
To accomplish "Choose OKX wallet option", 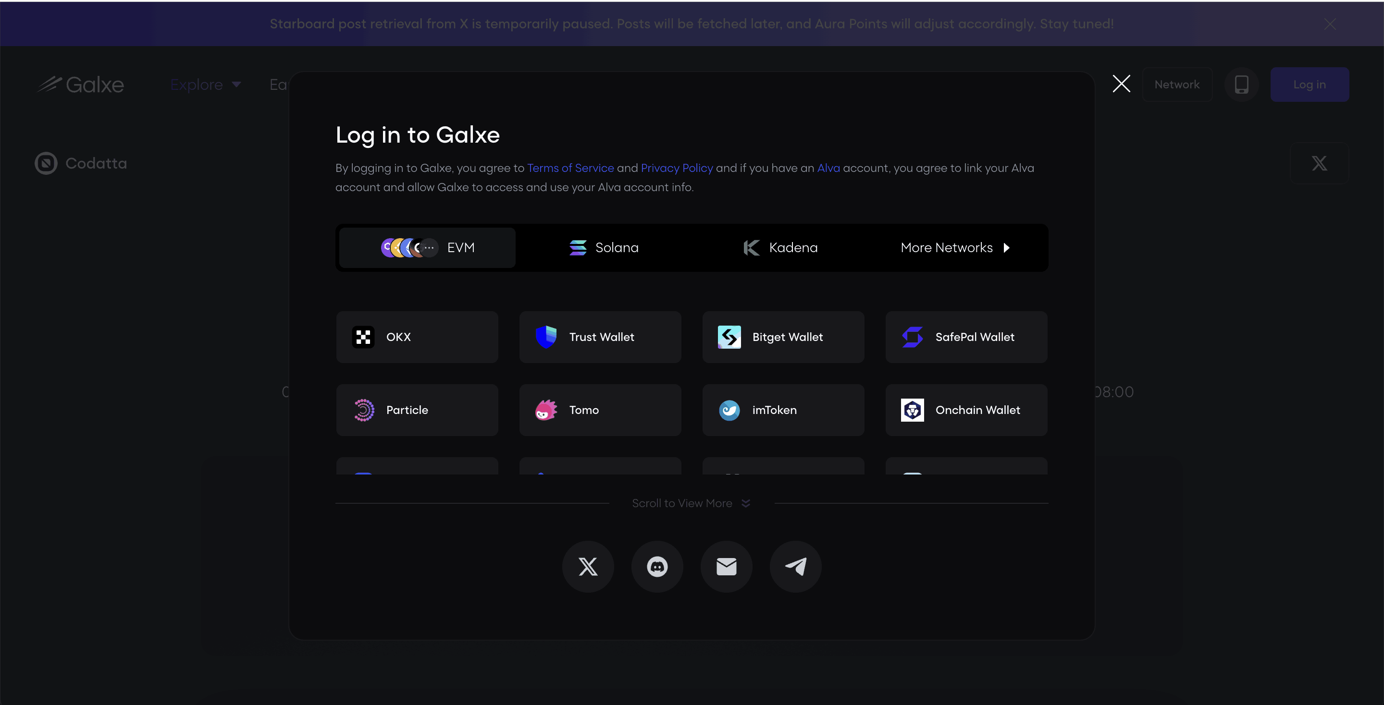I will 417,337.
